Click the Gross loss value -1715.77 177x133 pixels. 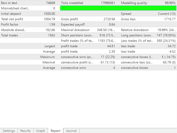tap(169, 19)
